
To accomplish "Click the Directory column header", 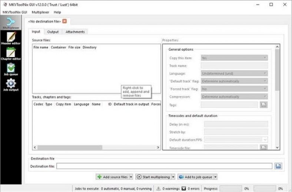I will point(89,47).
